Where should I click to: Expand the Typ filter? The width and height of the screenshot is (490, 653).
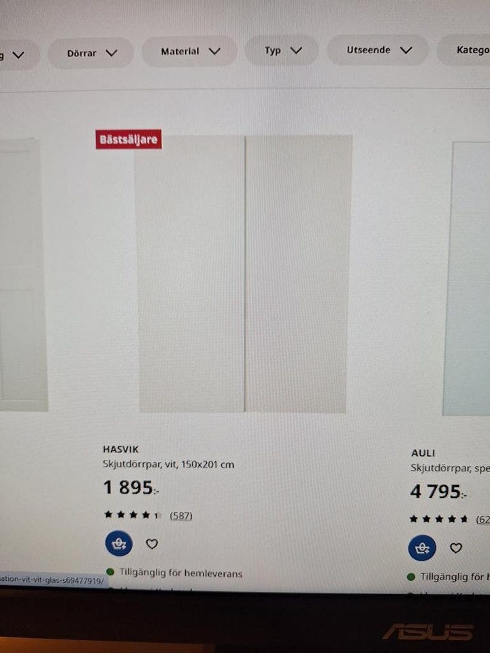(282, 50)
